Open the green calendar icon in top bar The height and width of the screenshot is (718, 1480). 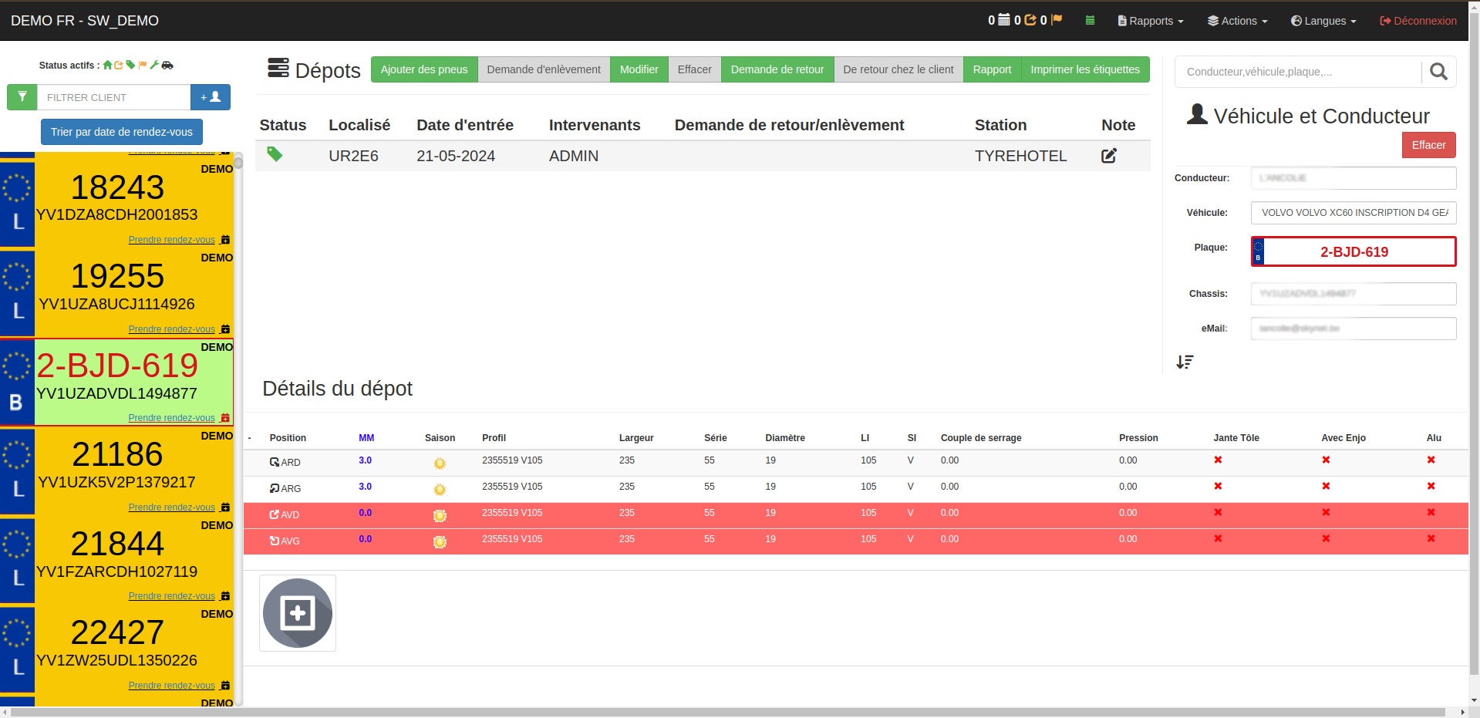[x=1090, y=21]
